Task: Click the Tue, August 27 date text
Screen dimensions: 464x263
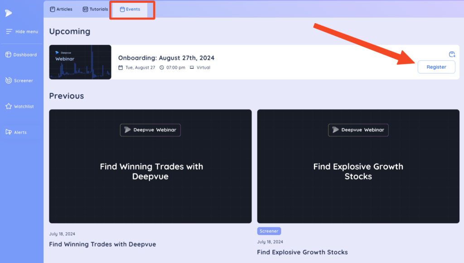Action: point(140,67)
